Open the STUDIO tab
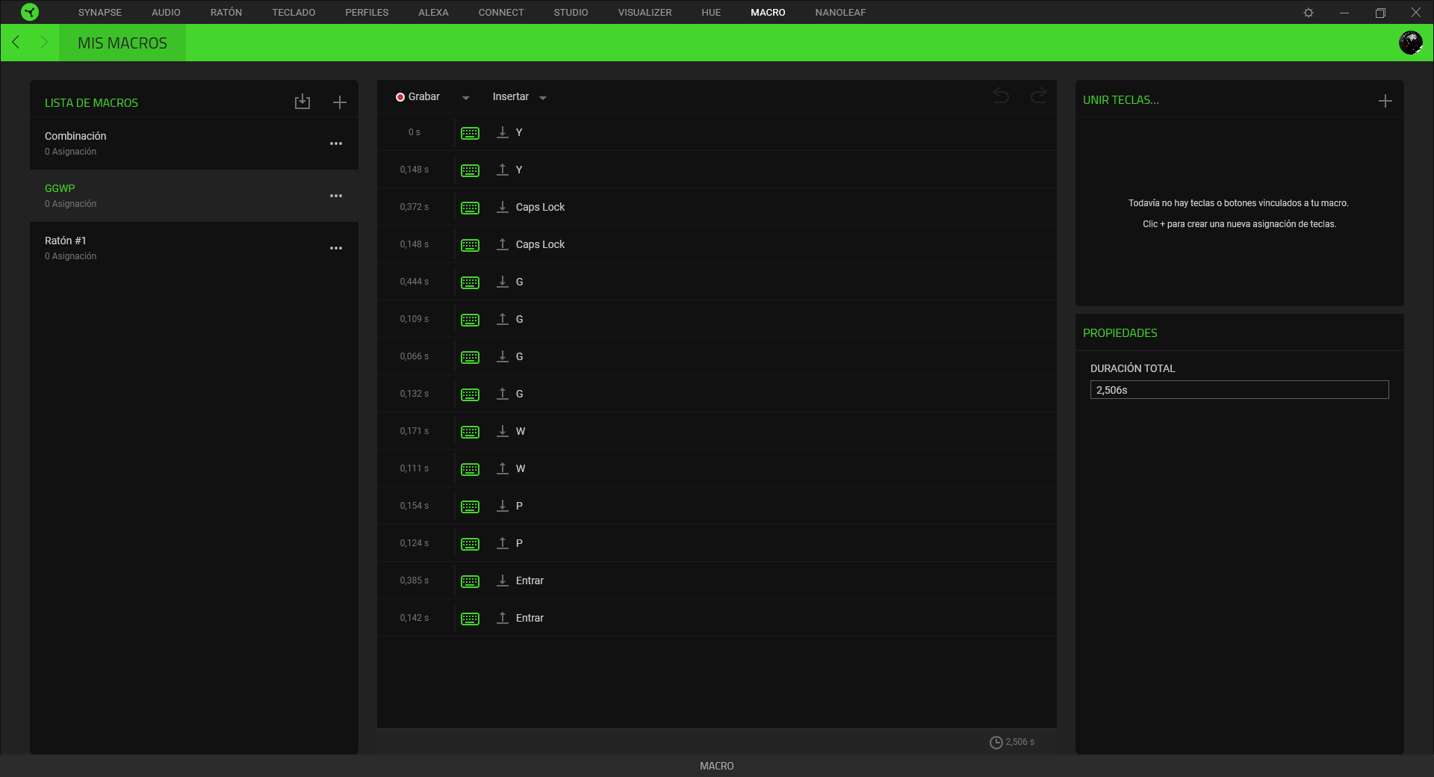This screenshot has width=1434, height=777. pos(571,13)
